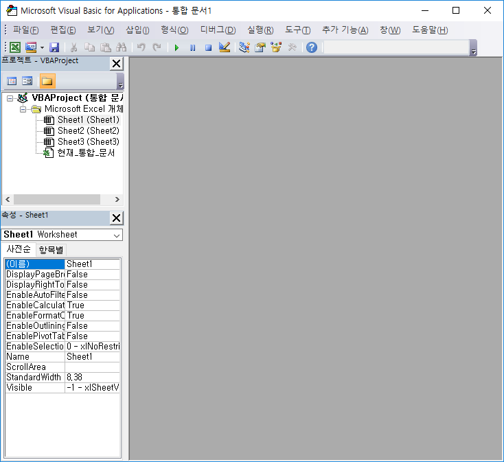Open 보기(V) menu
This screenshot has width=504, height=462.
(101, 30)
